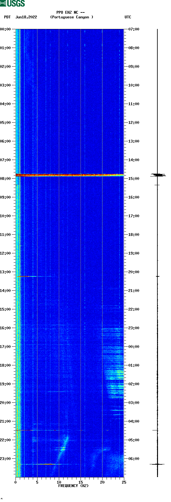Image resolution: width=171 pixels, height=502 pixels.
Task: Click the '02:00' UTC time tick label
Action: click(134, 384)
